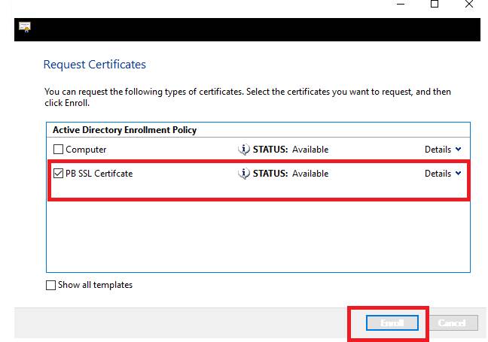Screen dimensions: 488x342
Task: Enable Show all templates checkbox
Action: click(51, 286)
